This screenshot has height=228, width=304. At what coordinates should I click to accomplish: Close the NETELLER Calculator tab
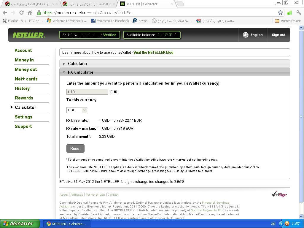pyautogui.click(x=172, y=4)
